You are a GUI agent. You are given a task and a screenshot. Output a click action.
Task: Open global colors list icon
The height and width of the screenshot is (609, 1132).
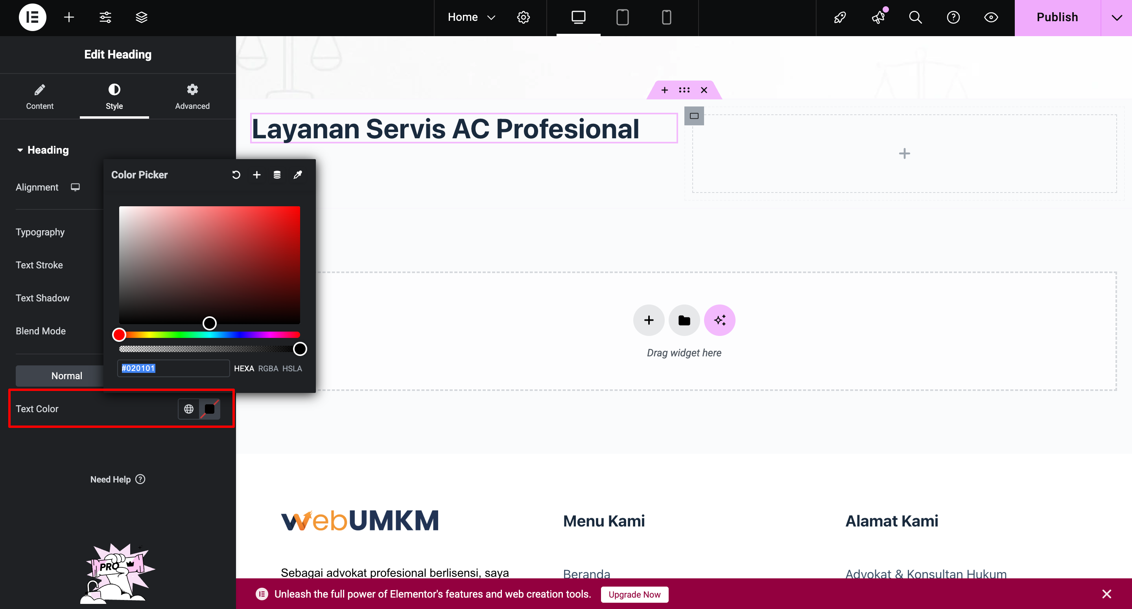(277, 175)
